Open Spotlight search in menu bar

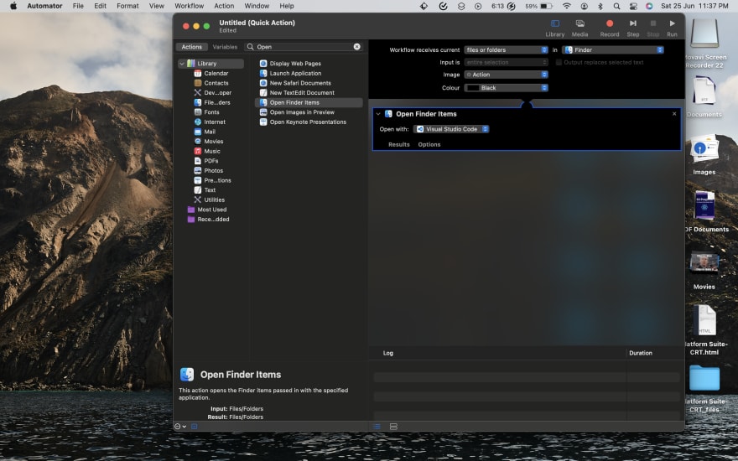pyautogui.click(x=616, y=6)
